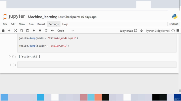Save the notebook with the floppy disk icon

[x=3, y=31]
